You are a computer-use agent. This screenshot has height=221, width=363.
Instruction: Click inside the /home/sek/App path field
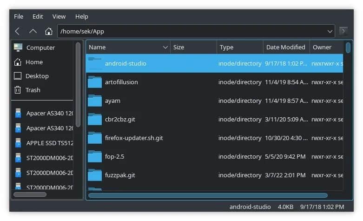pos(186,31)
